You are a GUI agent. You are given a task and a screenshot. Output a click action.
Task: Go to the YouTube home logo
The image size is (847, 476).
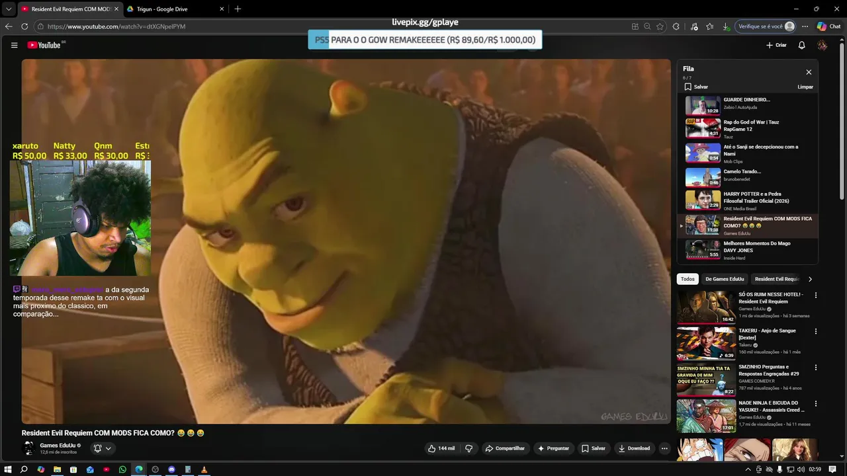coord(46,45)
